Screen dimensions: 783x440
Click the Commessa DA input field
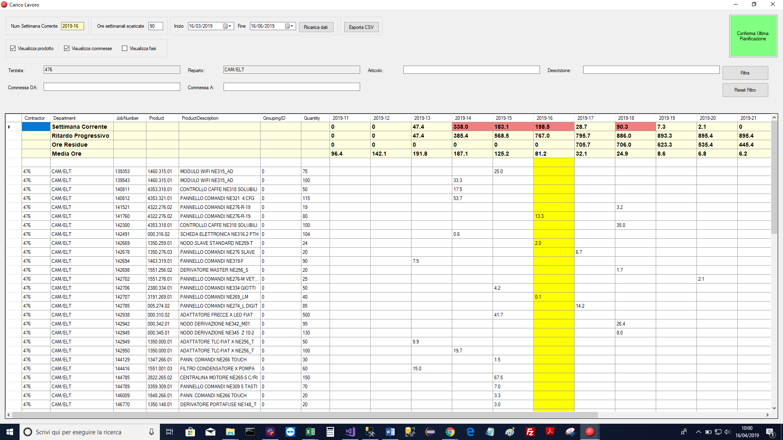[112, 87]
